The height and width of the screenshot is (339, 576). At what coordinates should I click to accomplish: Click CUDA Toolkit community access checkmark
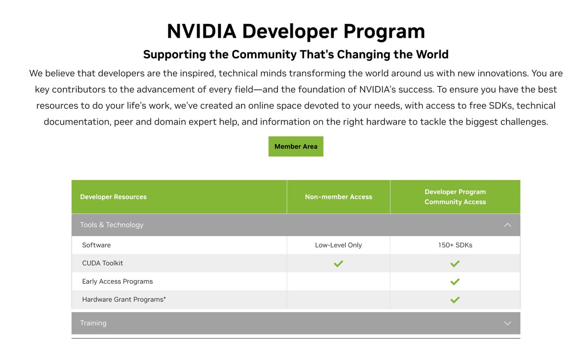click(x=455, y=263)
